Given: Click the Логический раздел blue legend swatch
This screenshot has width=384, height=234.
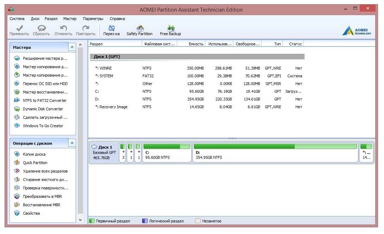Looking at the screenshot, I should click(145, 221).
